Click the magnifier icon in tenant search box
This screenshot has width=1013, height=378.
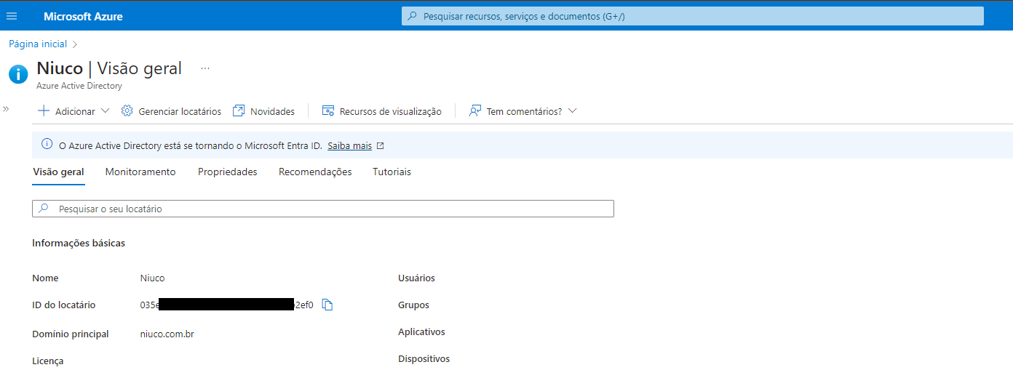44,209
